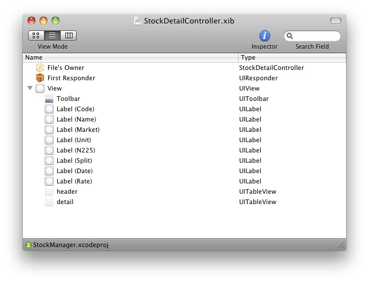This screenshot has height=282, width=369.
Task: Minimize the window with yellow button
Action: (x=43, y=21)
